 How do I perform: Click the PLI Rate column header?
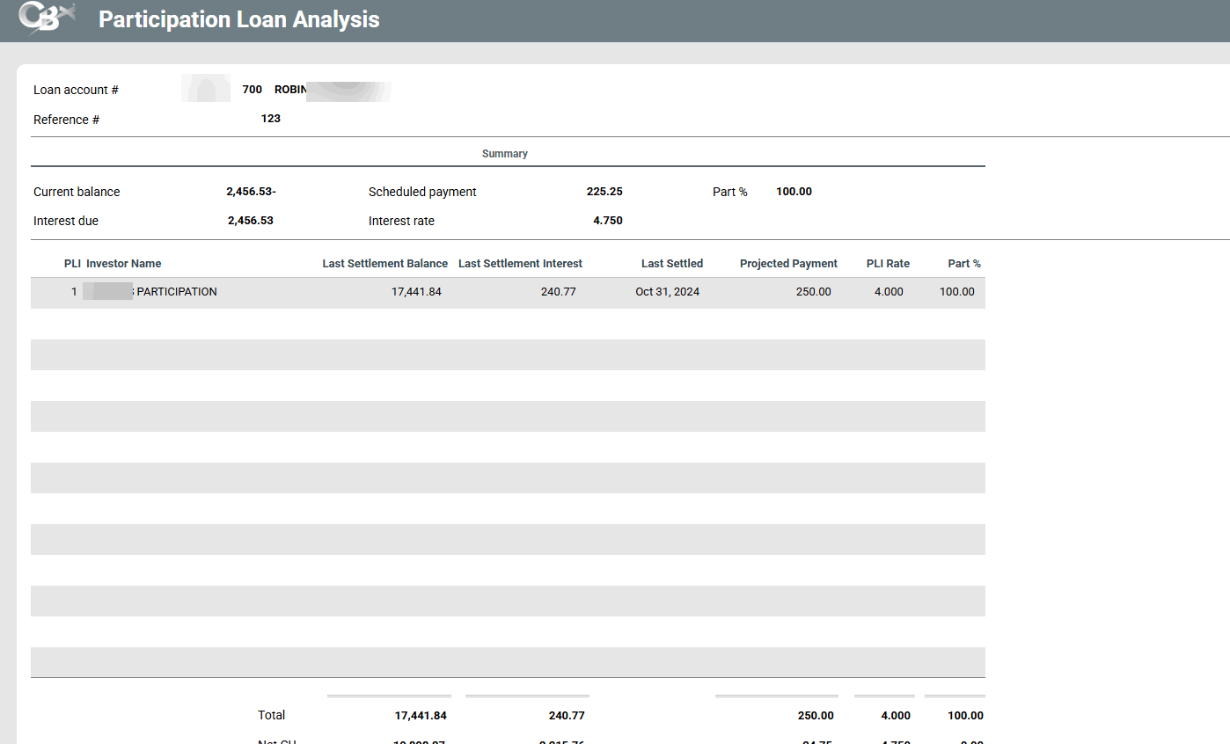[x=887, y=264]
